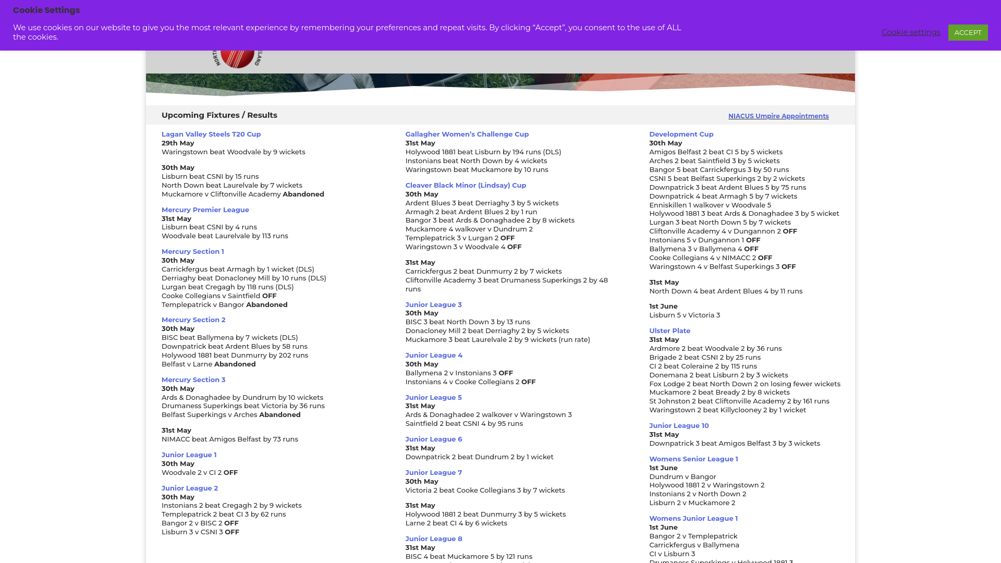Open Mercury Premier League link
The image size is (1001, 563).
coord(205,210)
